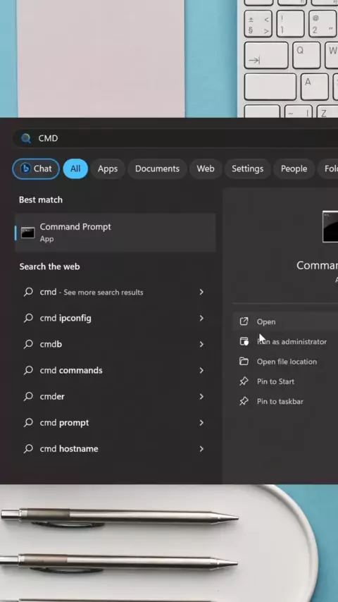Select the All filter tab
Screen dimensions: 338x602
(75, 168)
